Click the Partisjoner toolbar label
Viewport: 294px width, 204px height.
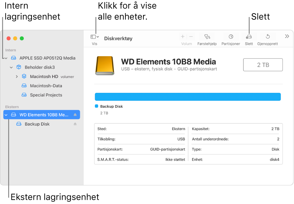(x=231, y=44)
